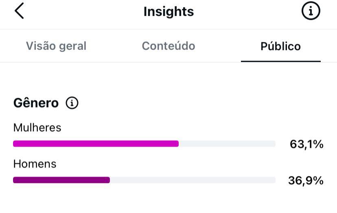Open the Conteúdo tab

tap(168, 46)
